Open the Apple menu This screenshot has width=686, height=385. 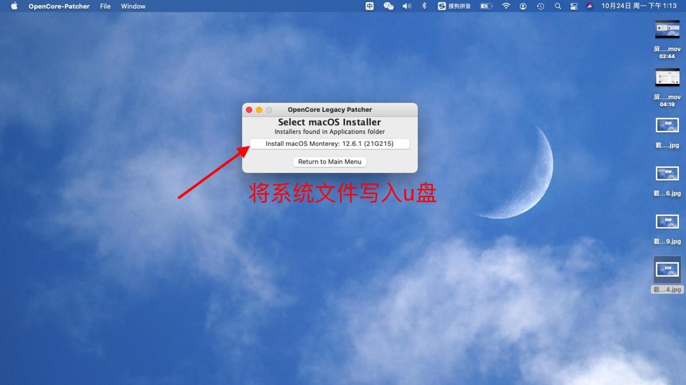[14, 6]
